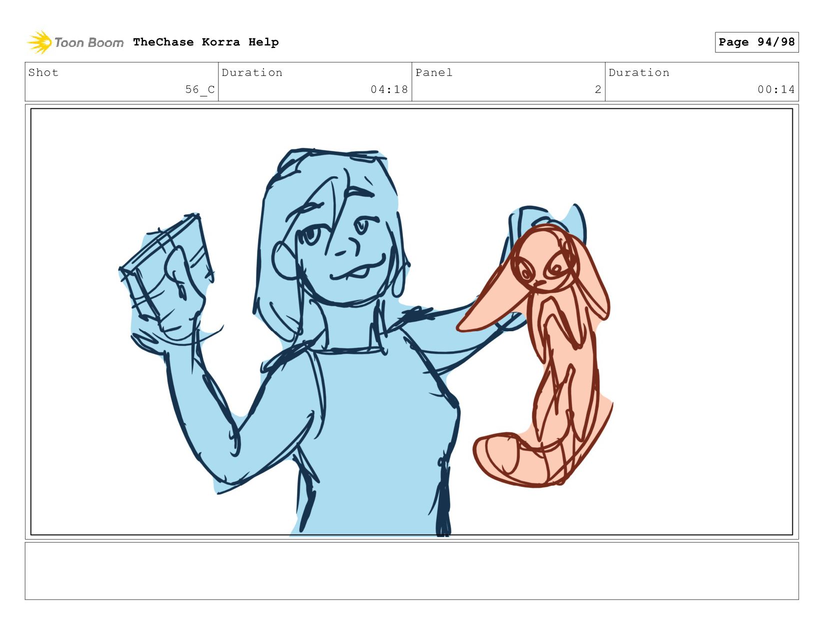The height and width of the screenshot is (637, 825).
Task: Click the shot duration value '04:18'
Action: (389, 89)
